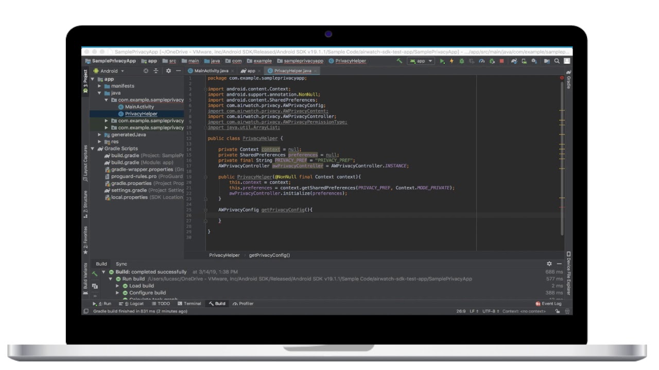This screenshot has width=659, height=370.
Task: Click the Make Project hammer icon
Action: pyautogui.click(x=399, y=61)
